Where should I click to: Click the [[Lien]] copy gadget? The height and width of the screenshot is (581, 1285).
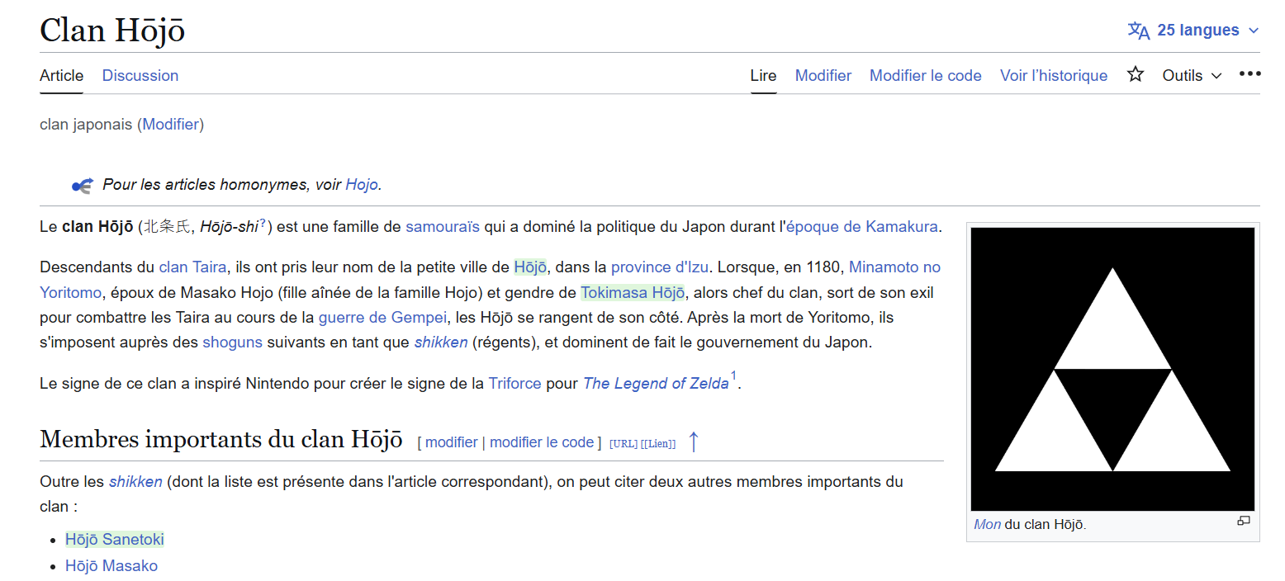[658, 444]
